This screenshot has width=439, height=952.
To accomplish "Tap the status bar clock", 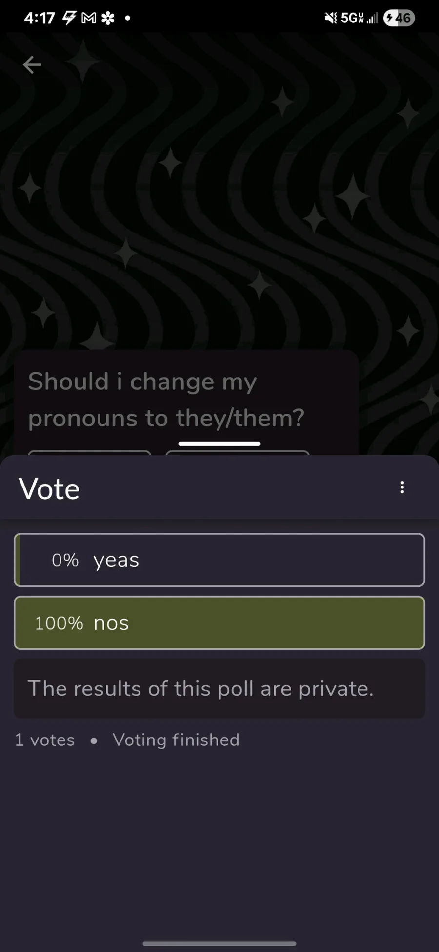I will pyautogui.click(x=40, y=19).
